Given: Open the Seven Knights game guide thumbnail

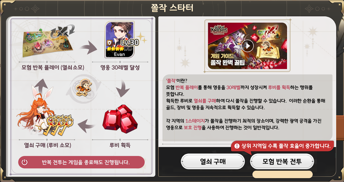Looking at the screenshot, I should 247,46.
